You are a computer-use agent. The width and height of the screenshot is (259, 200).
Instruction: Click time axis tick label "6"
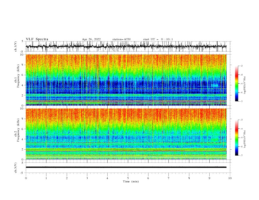[x=148, y=178]
